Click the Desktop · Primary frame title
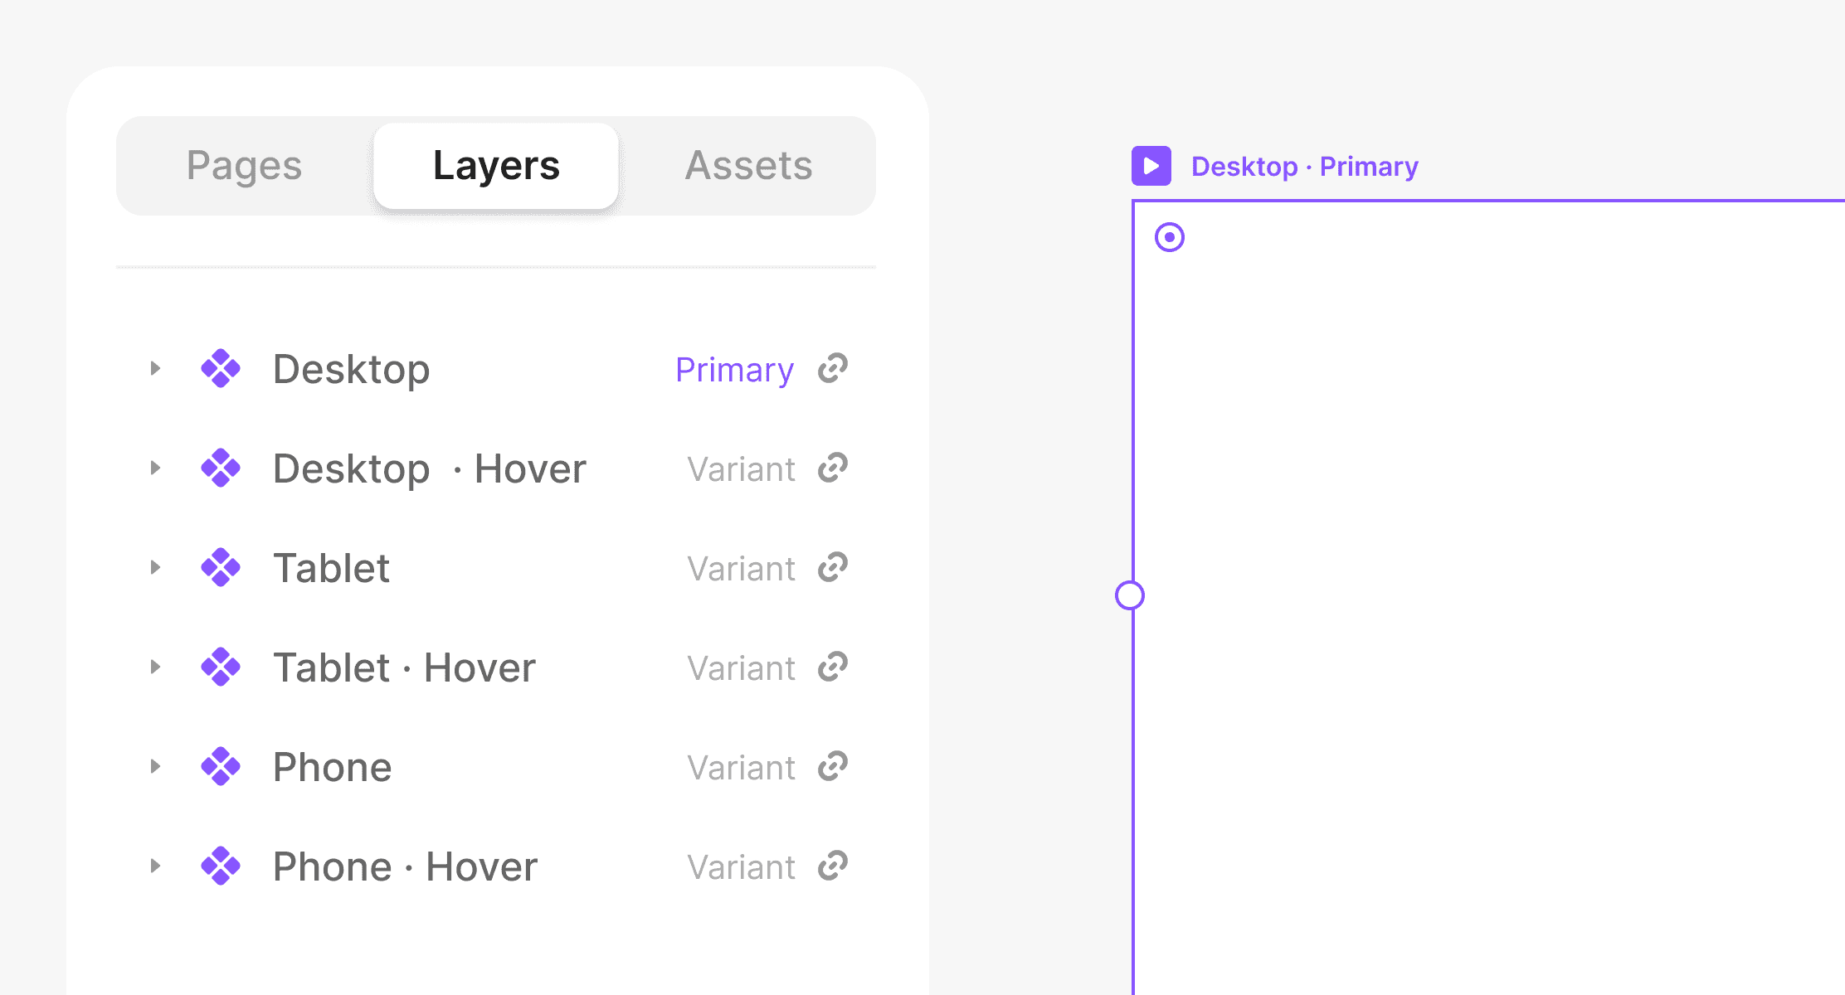 pos(1305,167)
